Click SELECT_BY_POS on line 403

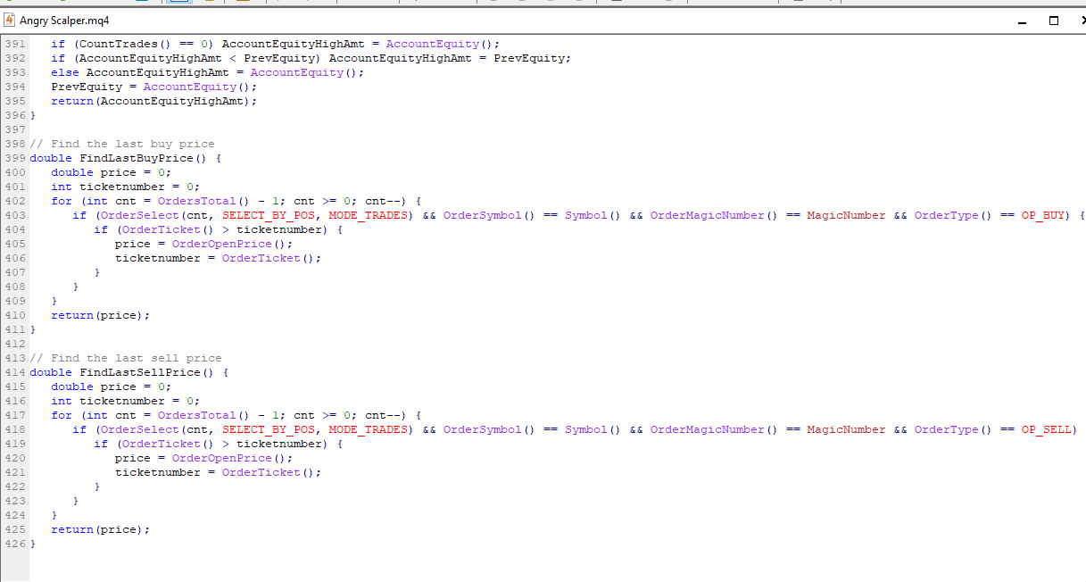coord(268,215)
